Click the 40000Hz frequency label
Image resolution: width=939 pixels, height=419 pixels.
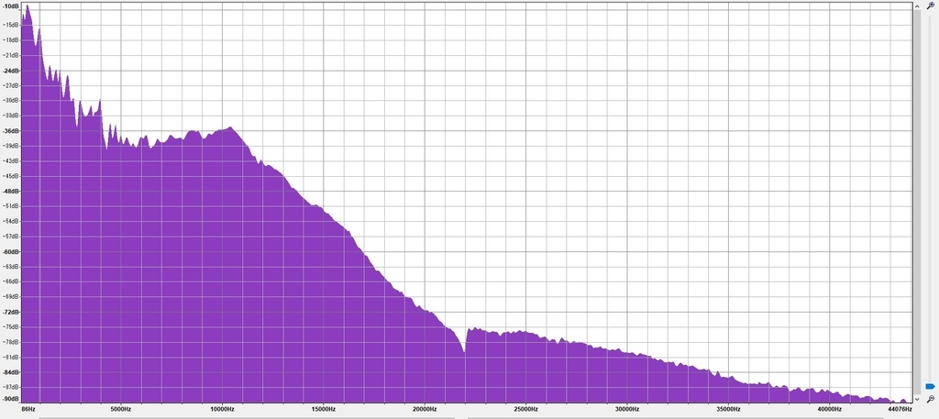tap(829, 409)
